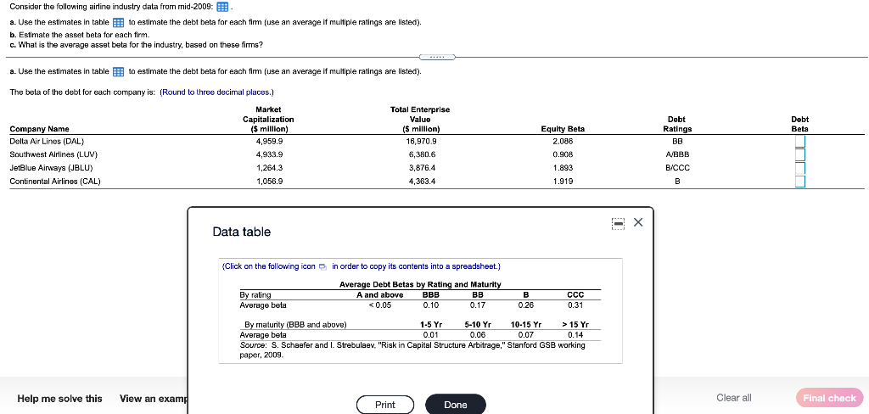Click the Final check button
Viewport: 869px width, 414px height.
(x=830, y=398)
